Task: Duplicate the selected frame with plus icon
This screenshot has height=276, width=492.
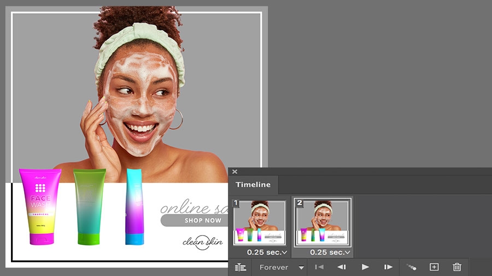Action: (434, 267)
